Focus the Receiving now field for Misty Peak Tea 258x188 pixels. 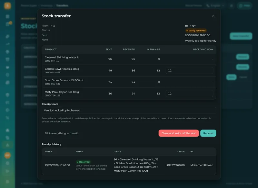pyautogui.click(x=189, y=94)
